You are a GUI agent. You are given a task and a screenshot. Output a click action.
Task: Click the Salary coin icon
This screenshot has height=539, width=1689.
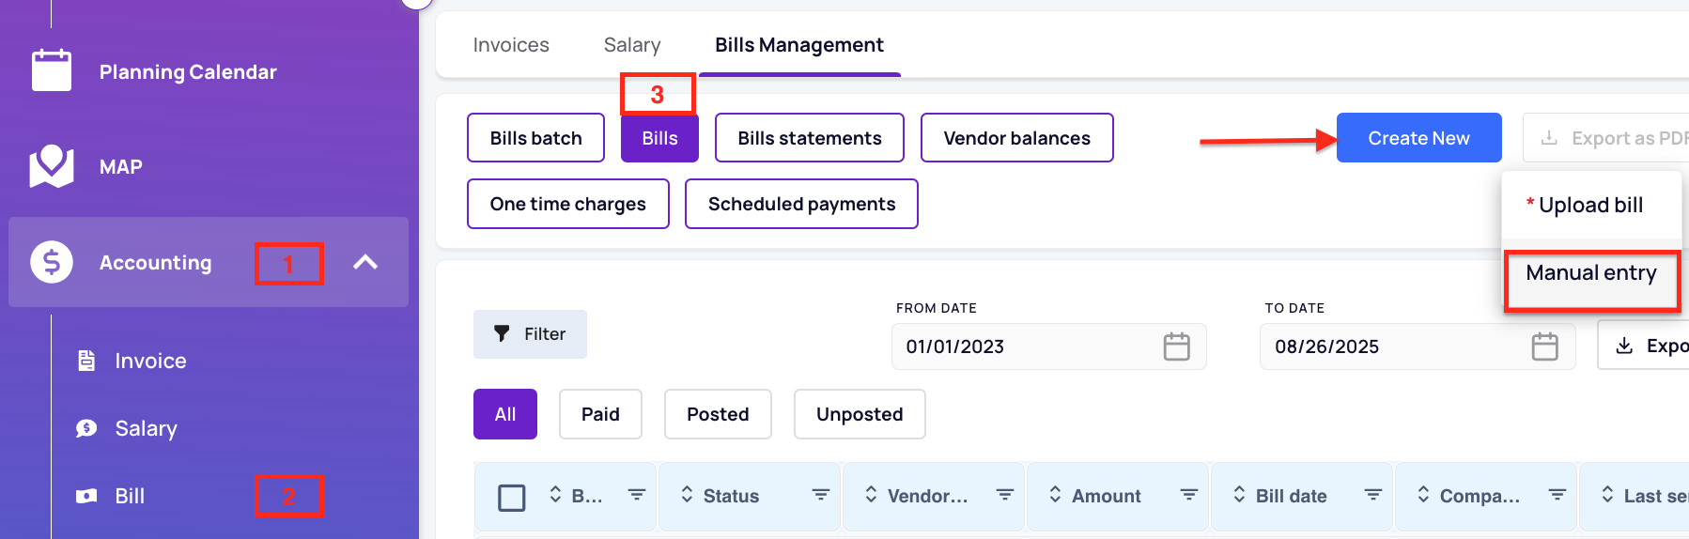pyautogui.click(x=86, y=428)
